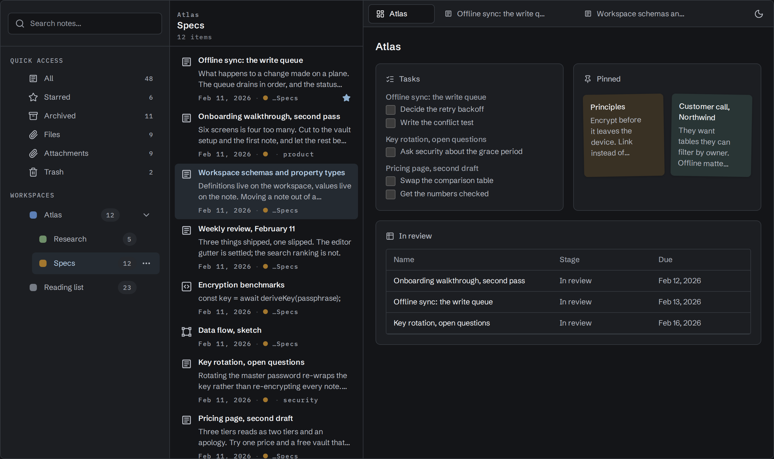Click the orange Specs color swatch
This screenshot has width=774, height=459.
43,263
